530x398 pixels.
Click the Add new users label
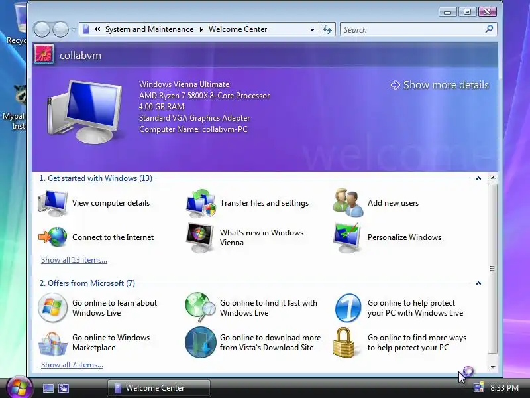coord(393,203)
